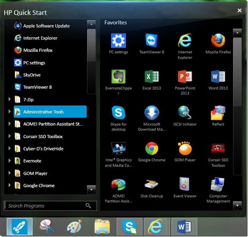Switch to Word on the taskbar
Viewport: 248px width, 237px height.
(x=184, y=227)
